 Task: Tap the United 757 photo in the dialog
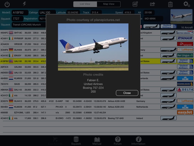point(93,47)
